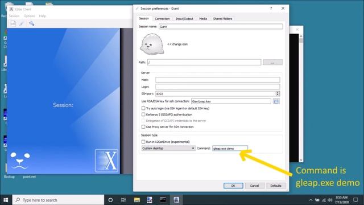Open Windows Start menu
364x205 pixels.
6,200
